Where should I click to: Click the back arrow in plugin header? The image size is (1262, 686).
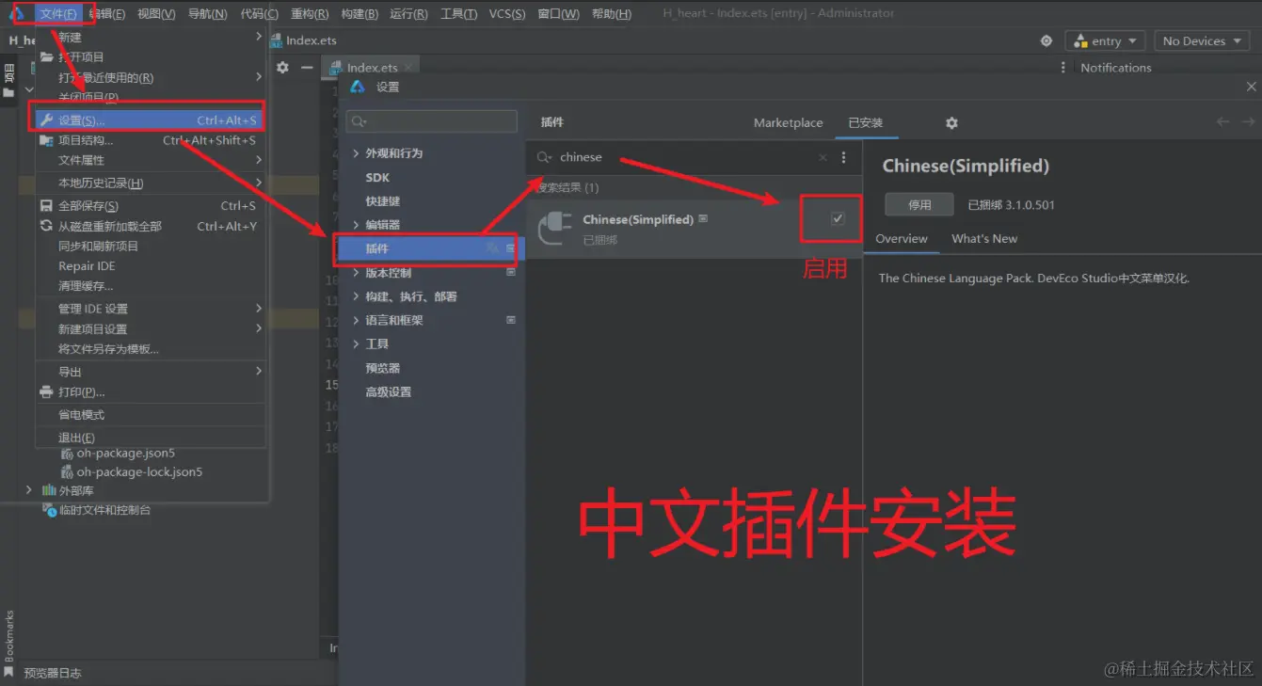pos(1222,122)
